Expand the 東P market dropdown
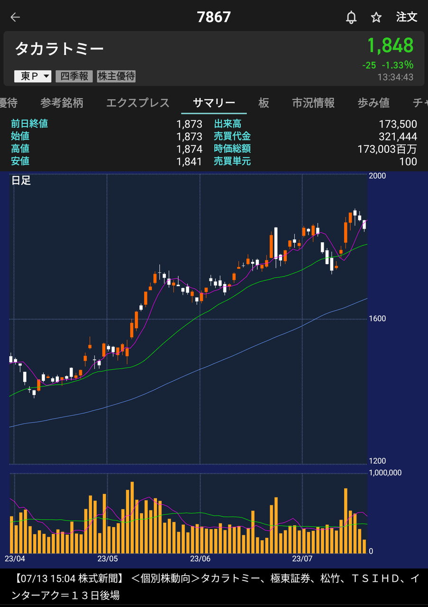 [x=33, y=76]
